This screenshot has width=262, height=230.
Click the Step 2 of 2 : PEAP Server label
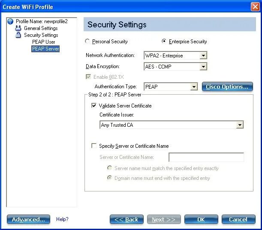(x=114, y=95)
